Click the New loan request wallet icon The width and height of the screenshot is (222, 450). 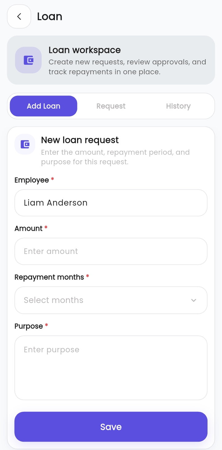click(x=25, y=144)
